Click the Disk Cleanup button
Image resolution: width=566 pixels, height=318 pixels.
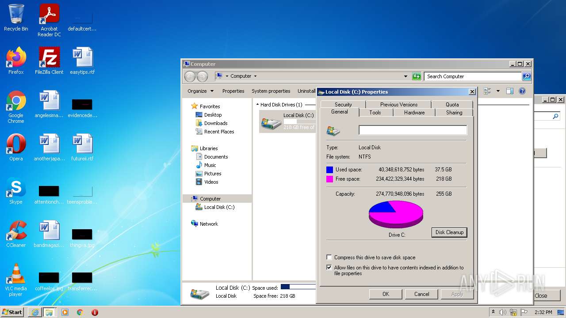point(449,232)
